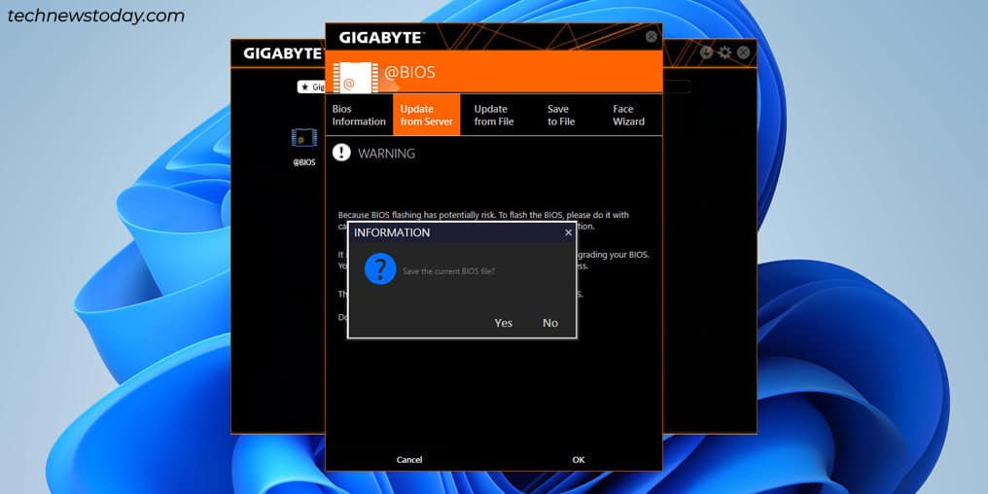The width and height of the screenshot is (988, 494).
Task: Close the INFORMATION dialog with the X
Action: [x=568, y=232]
